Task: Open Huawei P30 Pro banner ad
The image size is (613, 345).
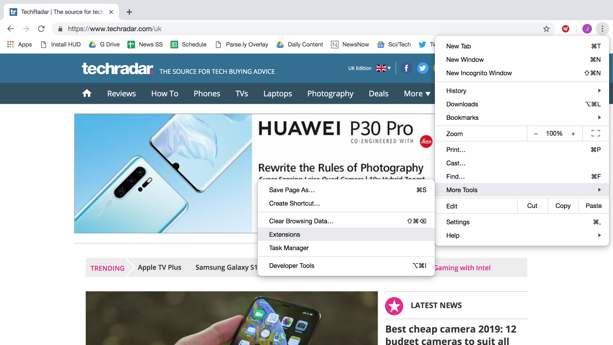Action: click(254, 173)
